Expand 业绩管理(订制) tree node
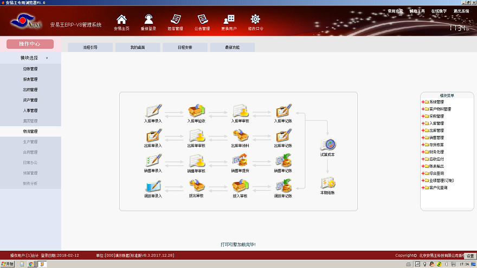This screenshot has height=268, width=477. point(423,180)
